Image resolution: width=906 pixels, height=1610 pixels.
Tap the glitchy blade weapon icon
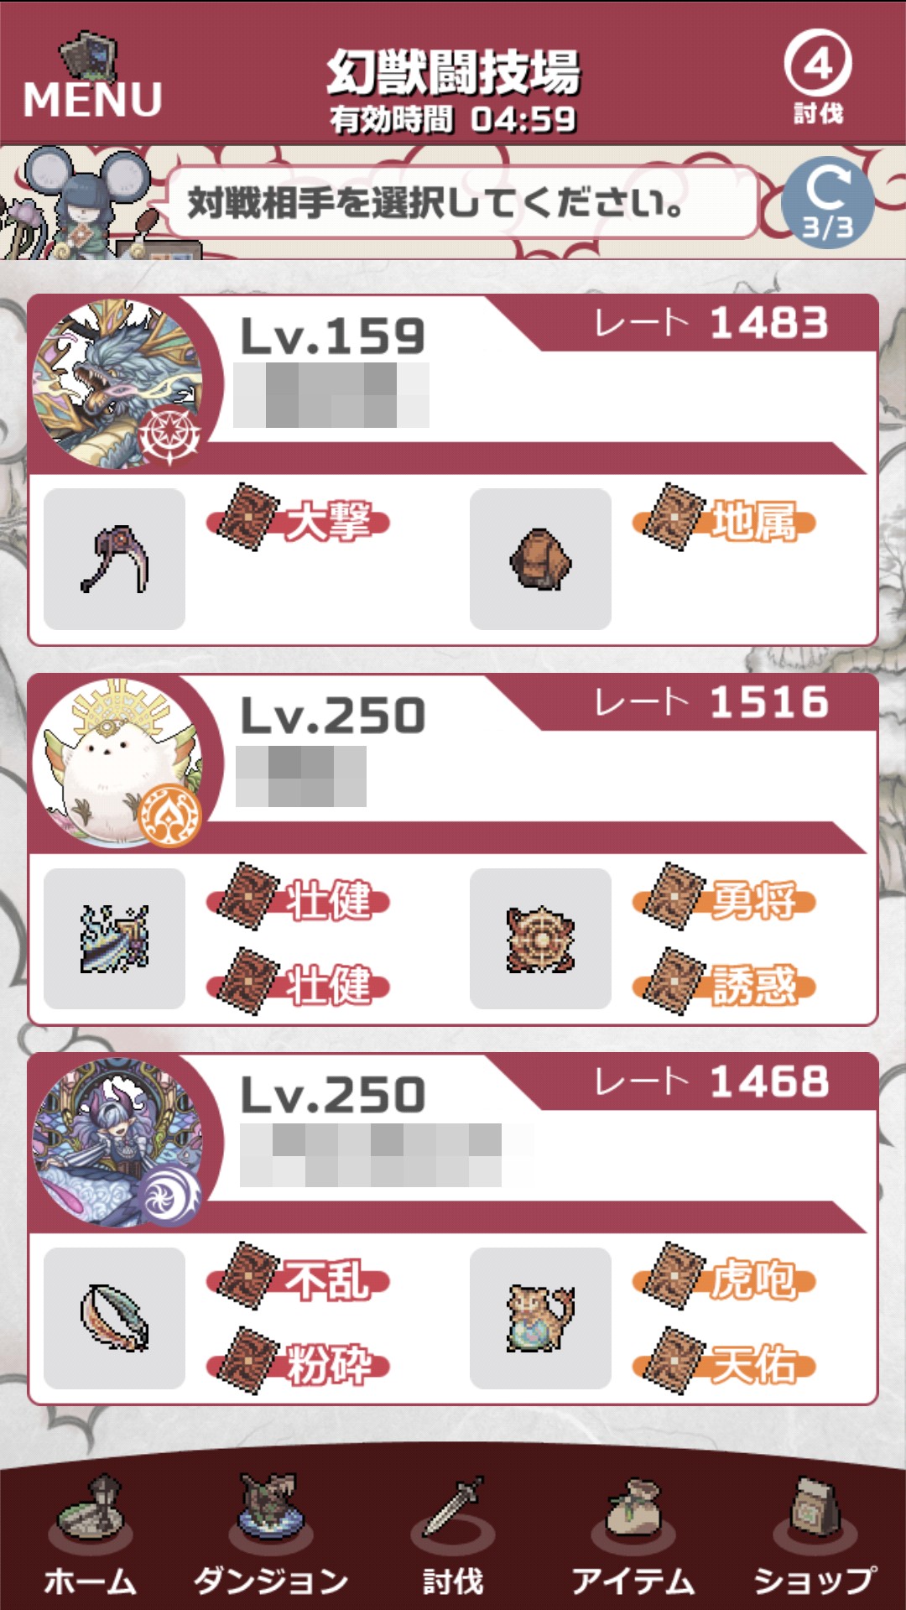point(114,938)
